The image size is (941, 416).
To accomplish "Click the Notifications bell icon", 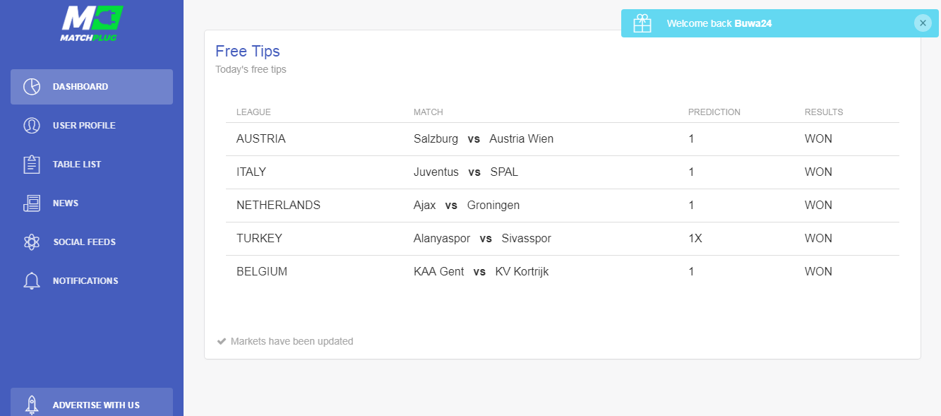I will [32, 281].
